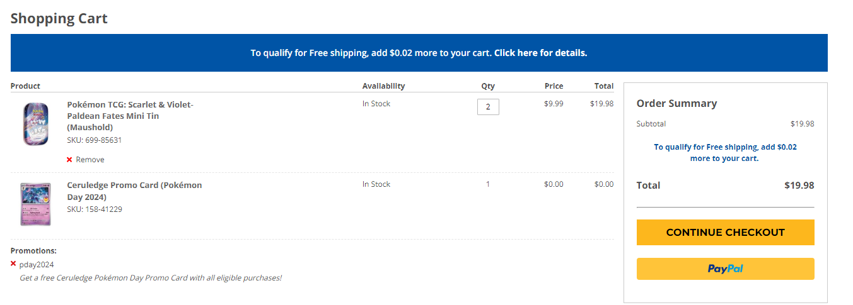Select the SKU 699-85631 text

(95, 140)
